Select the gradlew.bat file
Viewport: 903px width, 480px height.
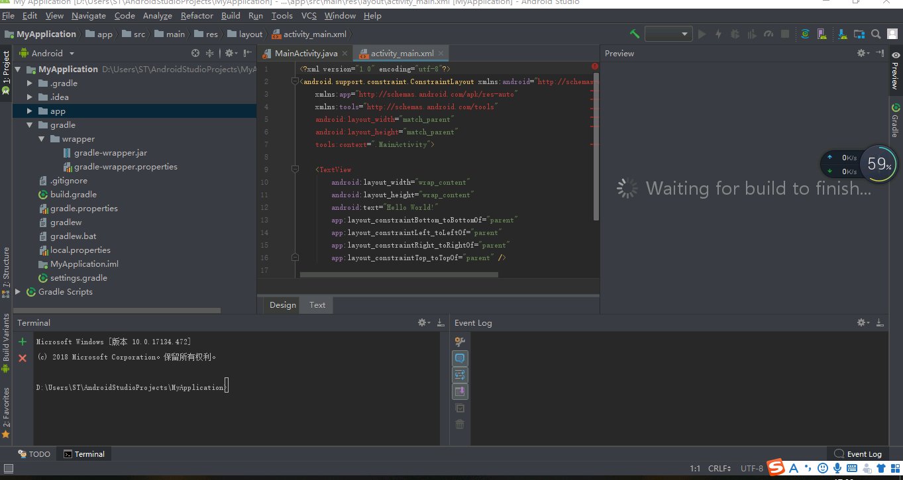coord(68,236)
